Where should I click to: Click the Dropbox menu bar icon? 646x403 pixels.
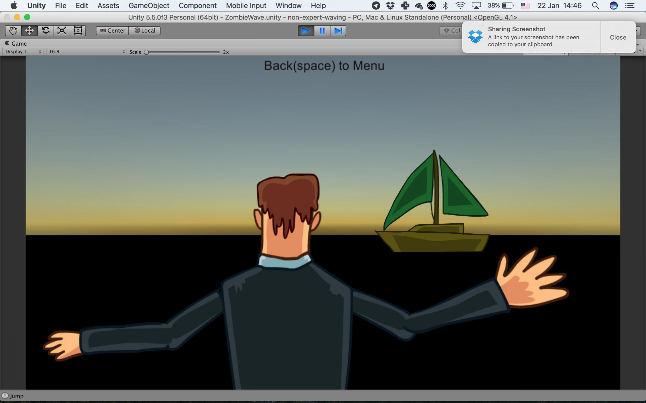coord(390,6)
